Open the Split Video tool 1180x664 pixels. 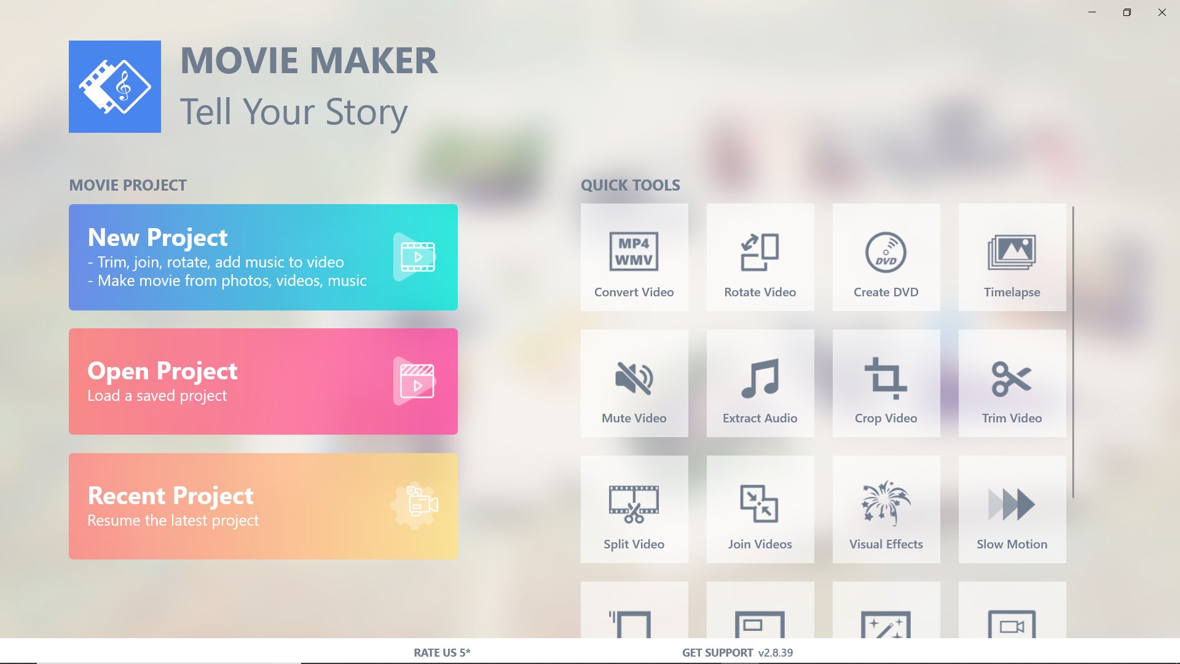634,509
